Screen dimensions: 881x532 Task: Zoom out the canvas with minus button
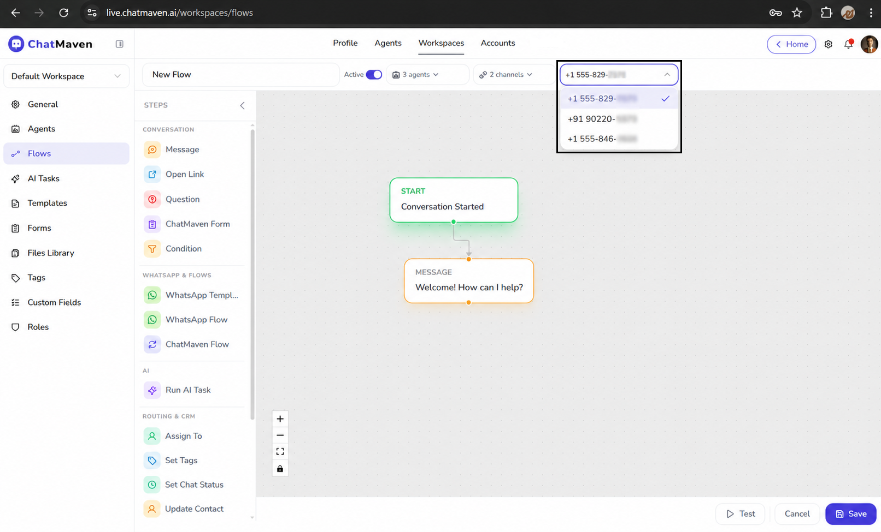coord(280,435)
